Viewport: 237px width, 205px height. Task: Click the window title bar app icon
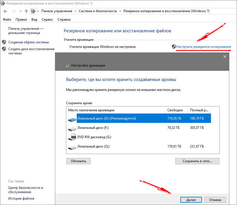[3, 3]
